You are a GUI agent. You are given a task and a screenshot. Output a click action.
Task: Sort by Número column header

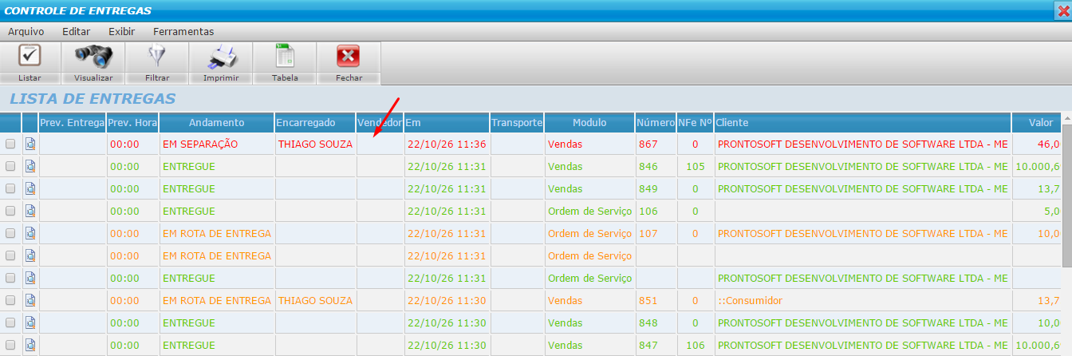tap(656, 123)
